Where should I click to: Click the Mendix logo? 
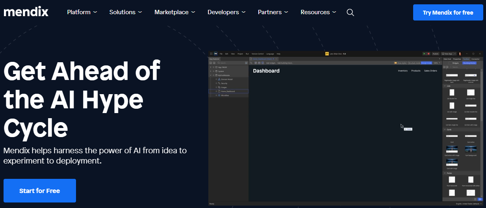[x=26, y=12]
